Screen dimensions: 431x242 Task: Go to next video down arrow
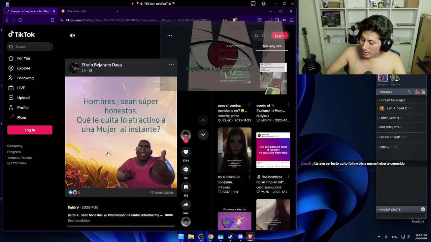[x=203, y=134]
